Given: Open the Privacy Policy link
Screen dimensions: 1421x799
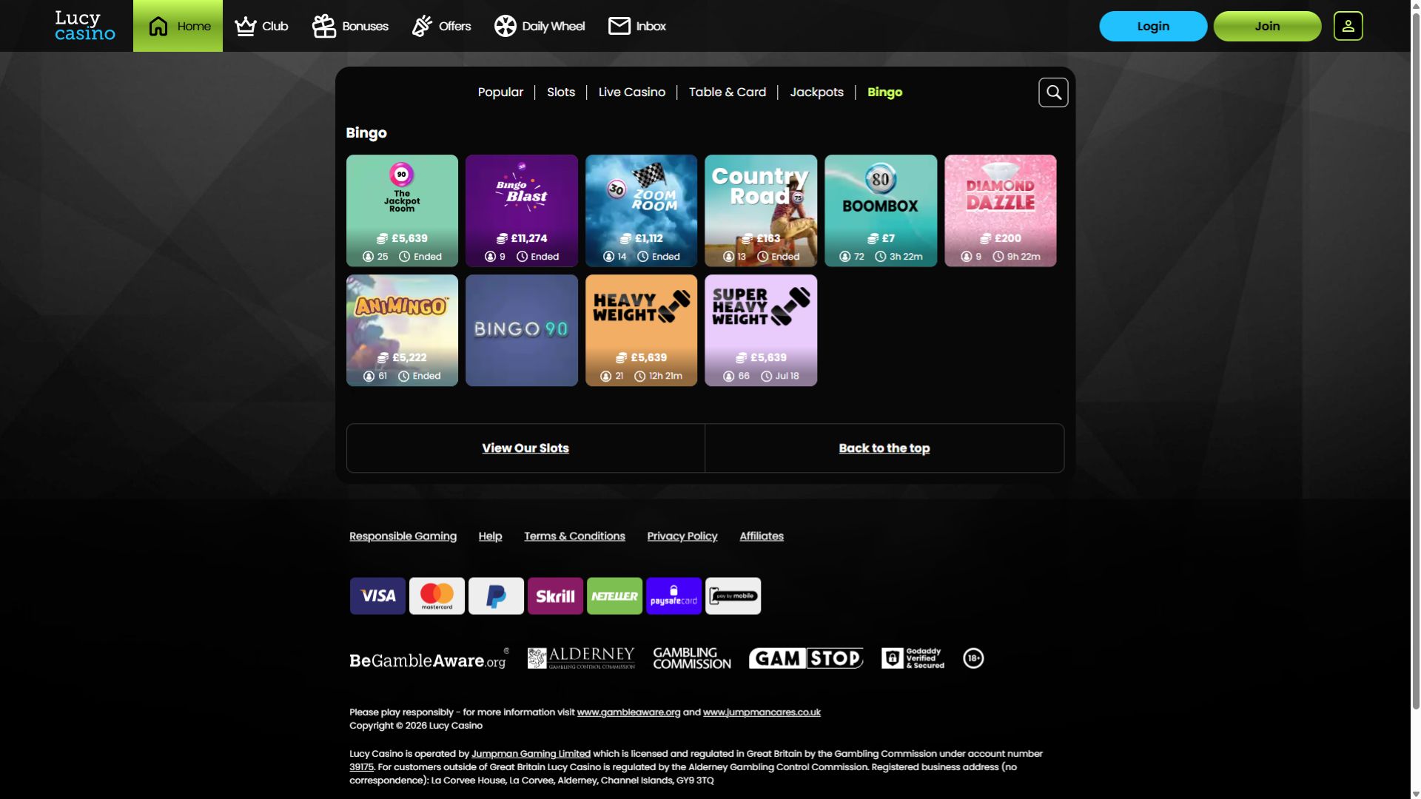Looking at the screenshot, I should 682,536.
